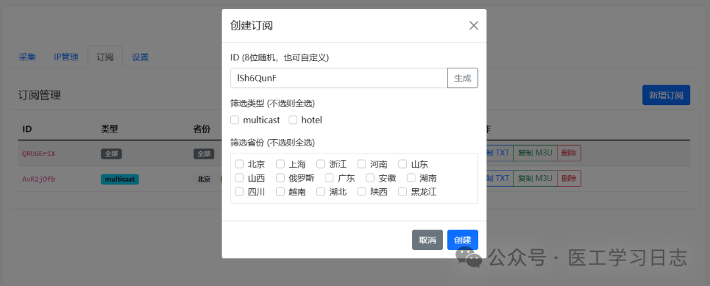Click the subscription ID QRU6Er1X
710x286 pixels.
(39, 153)
